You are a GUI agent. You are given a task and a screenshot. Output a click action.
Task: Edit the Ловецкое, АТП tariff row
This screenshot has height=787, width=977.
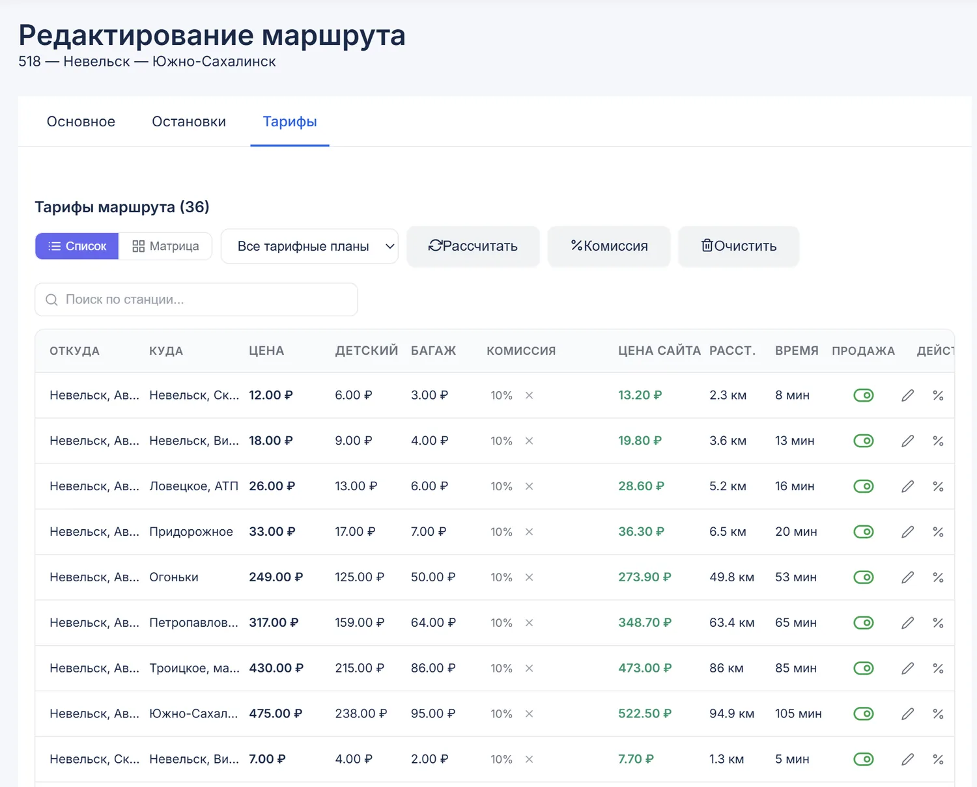907,486
